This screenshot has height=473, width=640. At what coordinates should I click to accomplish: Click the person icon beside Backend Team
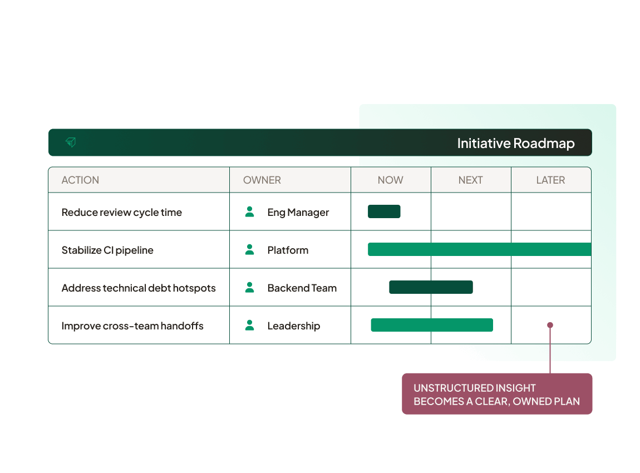point(250,288)
